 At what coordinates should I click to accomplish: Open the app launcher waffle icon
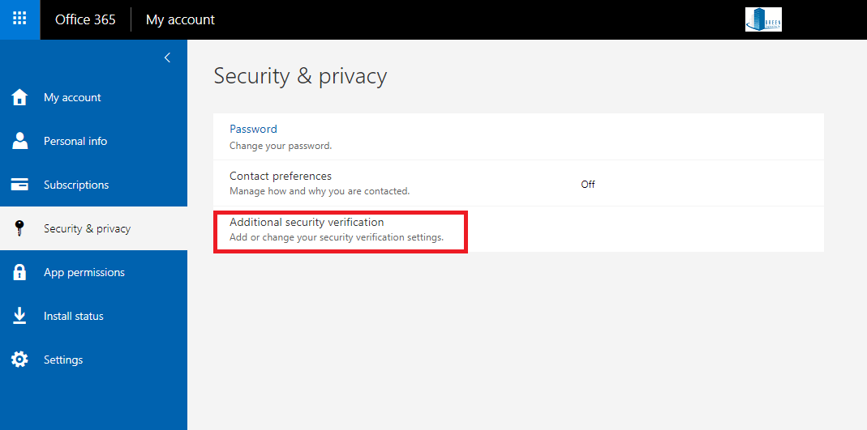click(20, 19)
